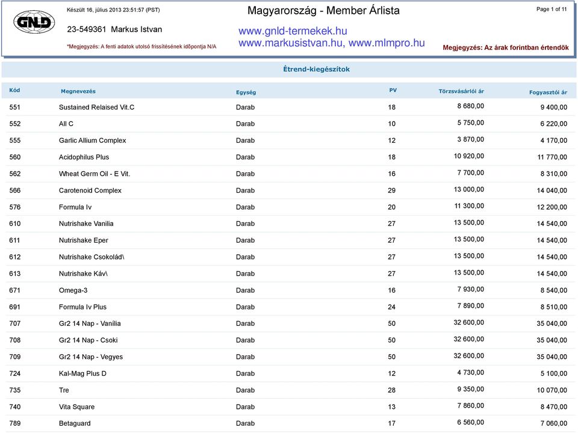Click the Wheat Germ Oil - E Vit. name
This screenshot has height=433, width=578.
95,173
